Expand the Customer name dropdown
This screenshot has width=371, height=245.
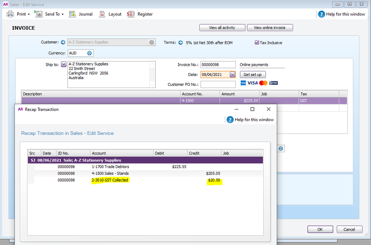point(152,42)
